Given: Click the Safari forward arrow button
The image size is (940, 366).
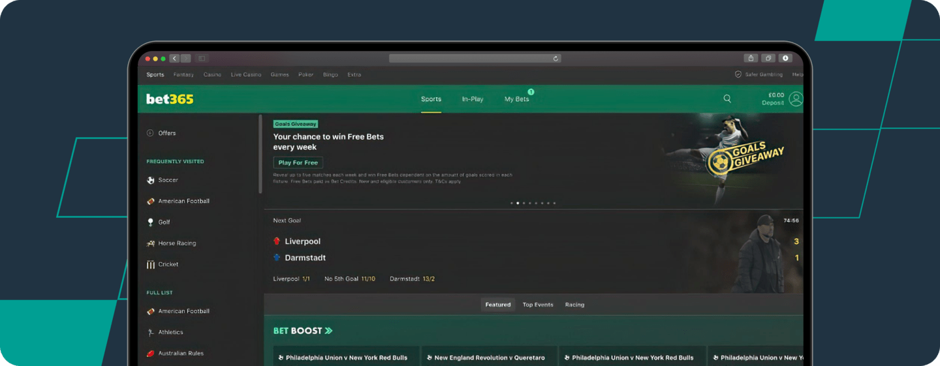Looking at the screenshot, I should pos(185,59).
